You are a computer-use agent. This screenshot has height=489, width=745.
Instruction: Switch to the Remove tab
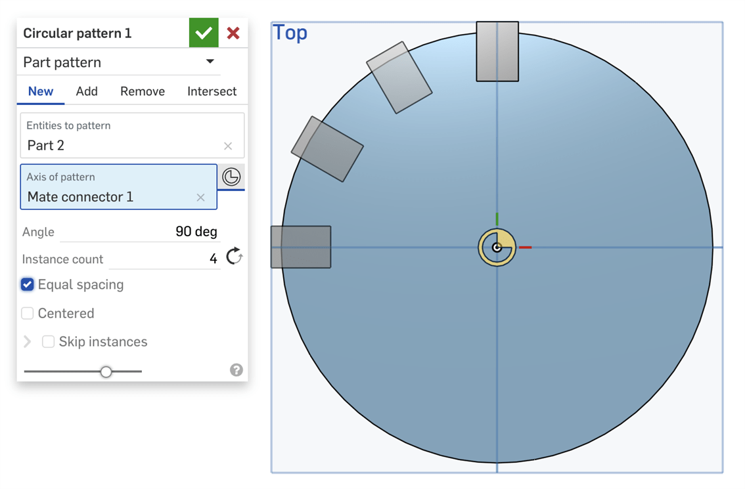coord(143,91)
